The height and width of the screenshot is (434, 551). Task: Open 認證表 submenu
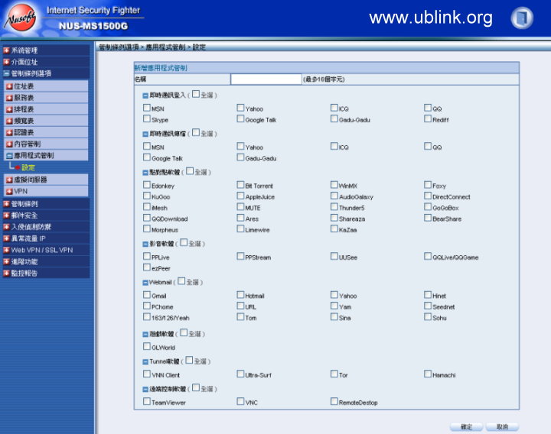click(x=46, y=132)
